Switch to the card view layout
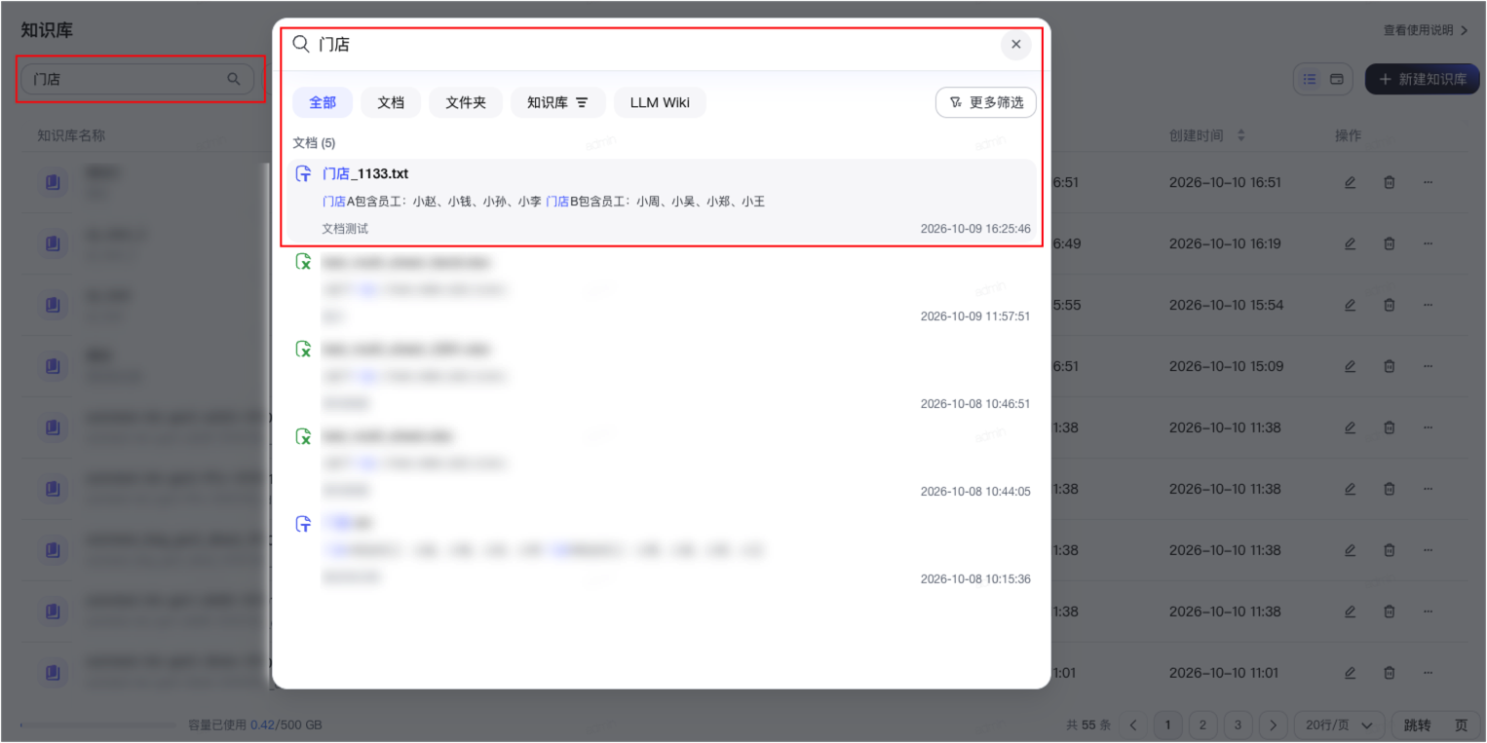 (x=1337, y=79)
